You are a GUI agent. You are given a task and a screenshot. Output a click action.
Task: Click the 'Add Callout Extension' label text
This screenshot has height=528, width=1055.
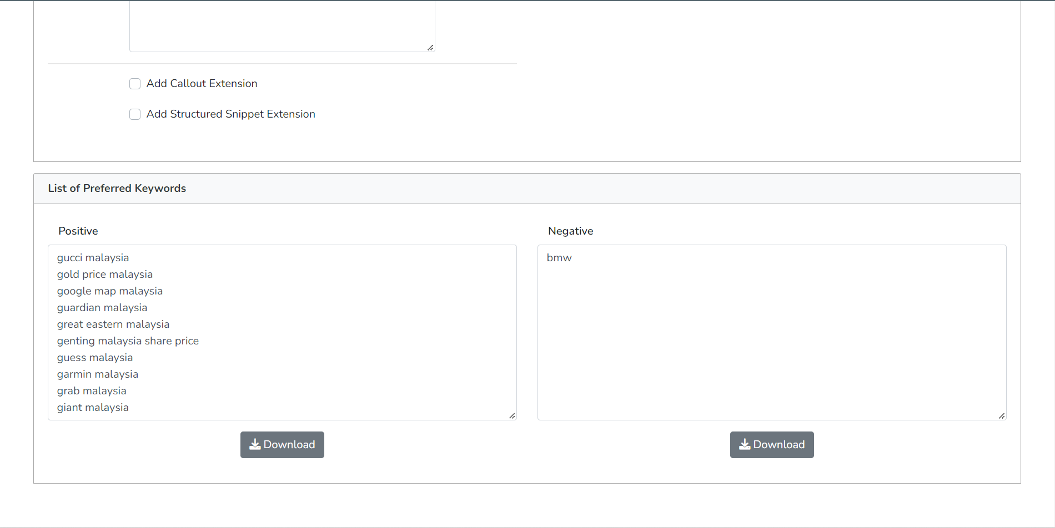click(202, 84)
